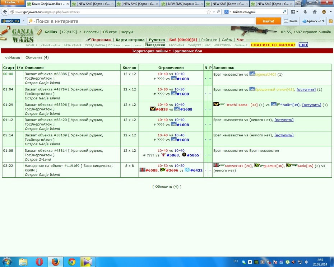The width and height of the screenshot is (334, 267).
Task: Open syndicate #6018 icon in 01:29 row
Action: click(153, 109)
